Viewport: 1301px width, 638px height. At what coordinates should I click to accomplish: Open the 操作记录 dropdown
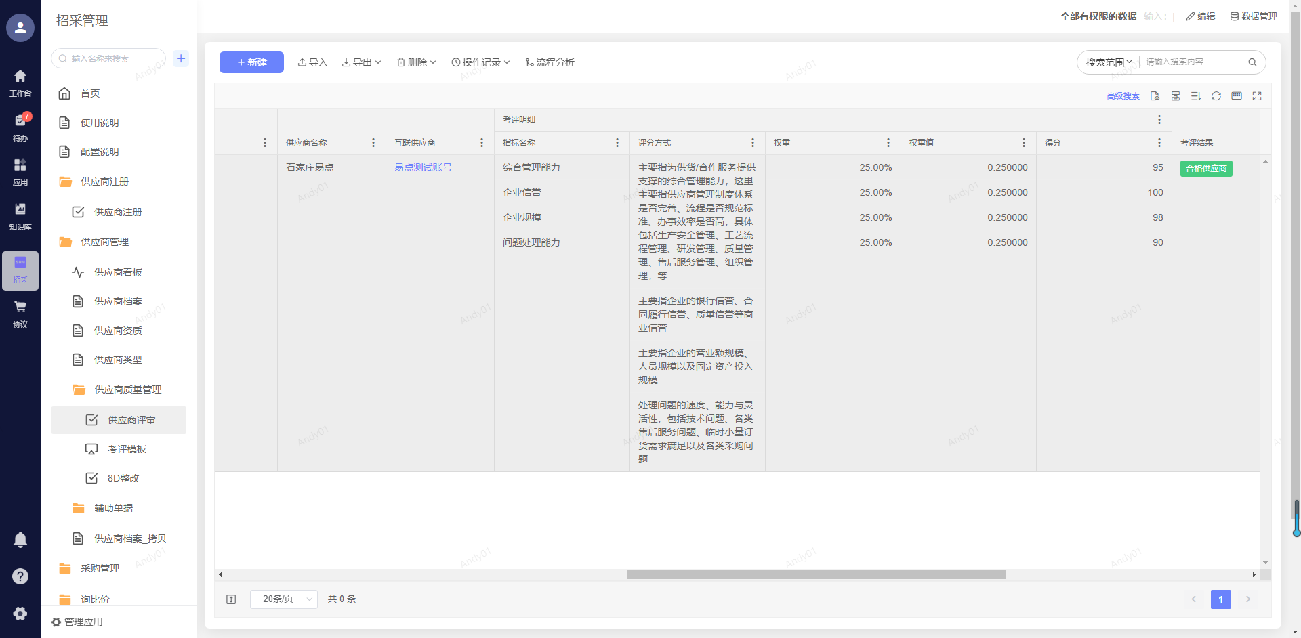480,62
